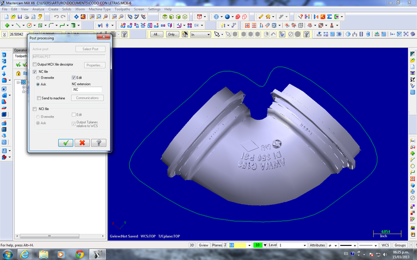Open the Toolpaths menu
Viewport: 417px width, 260px height.
pos(122,9)
